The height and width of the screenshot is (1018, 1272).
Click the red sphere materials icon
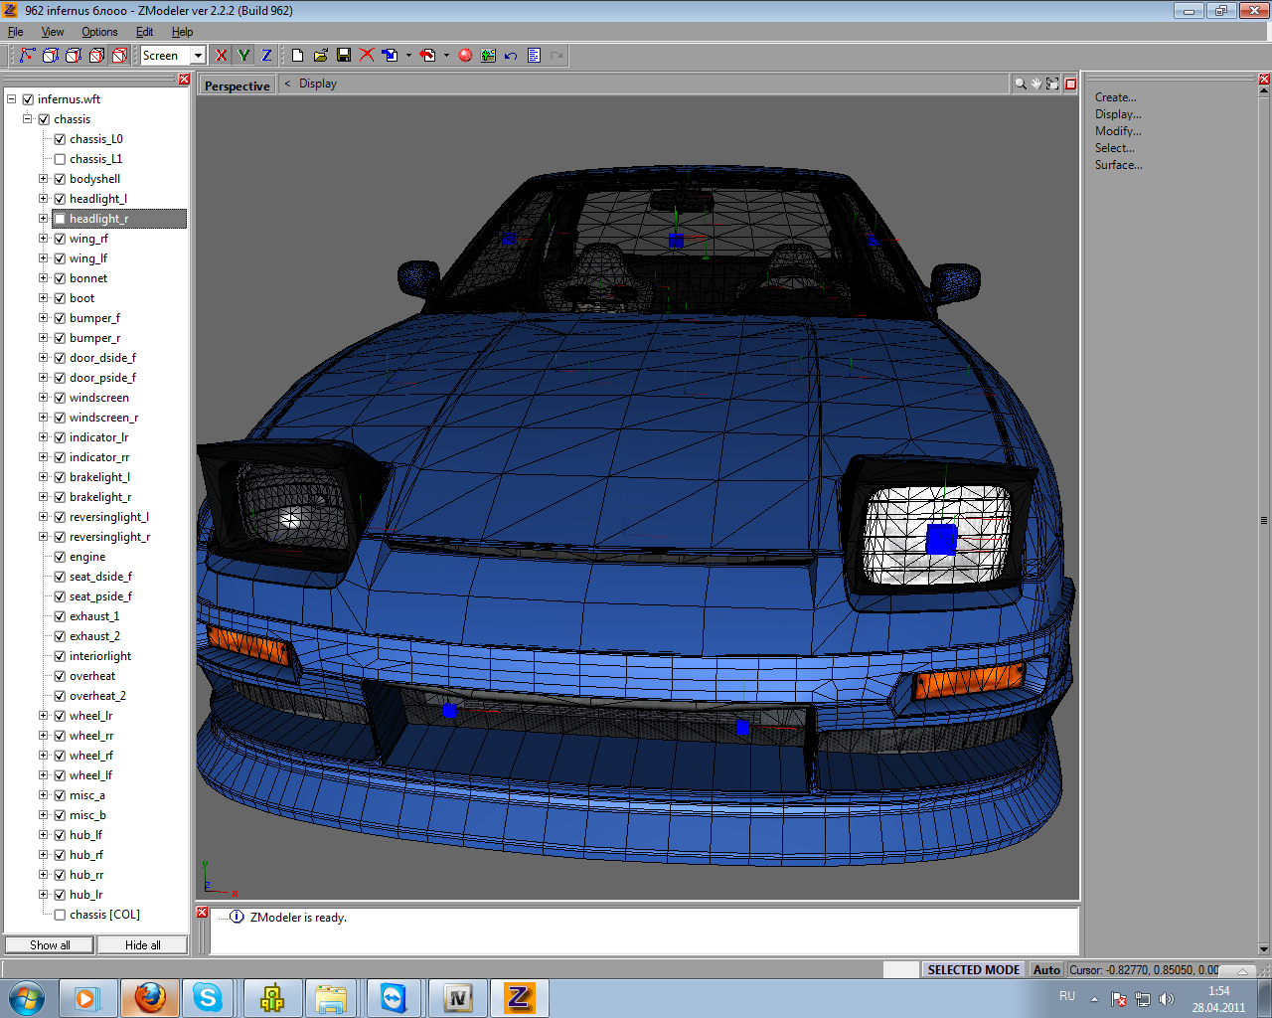(x=465, y=56)
